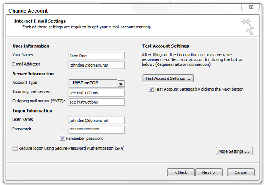Click the cursor wizard icon in header
The image size is (265, 185).
pos(247,26)
